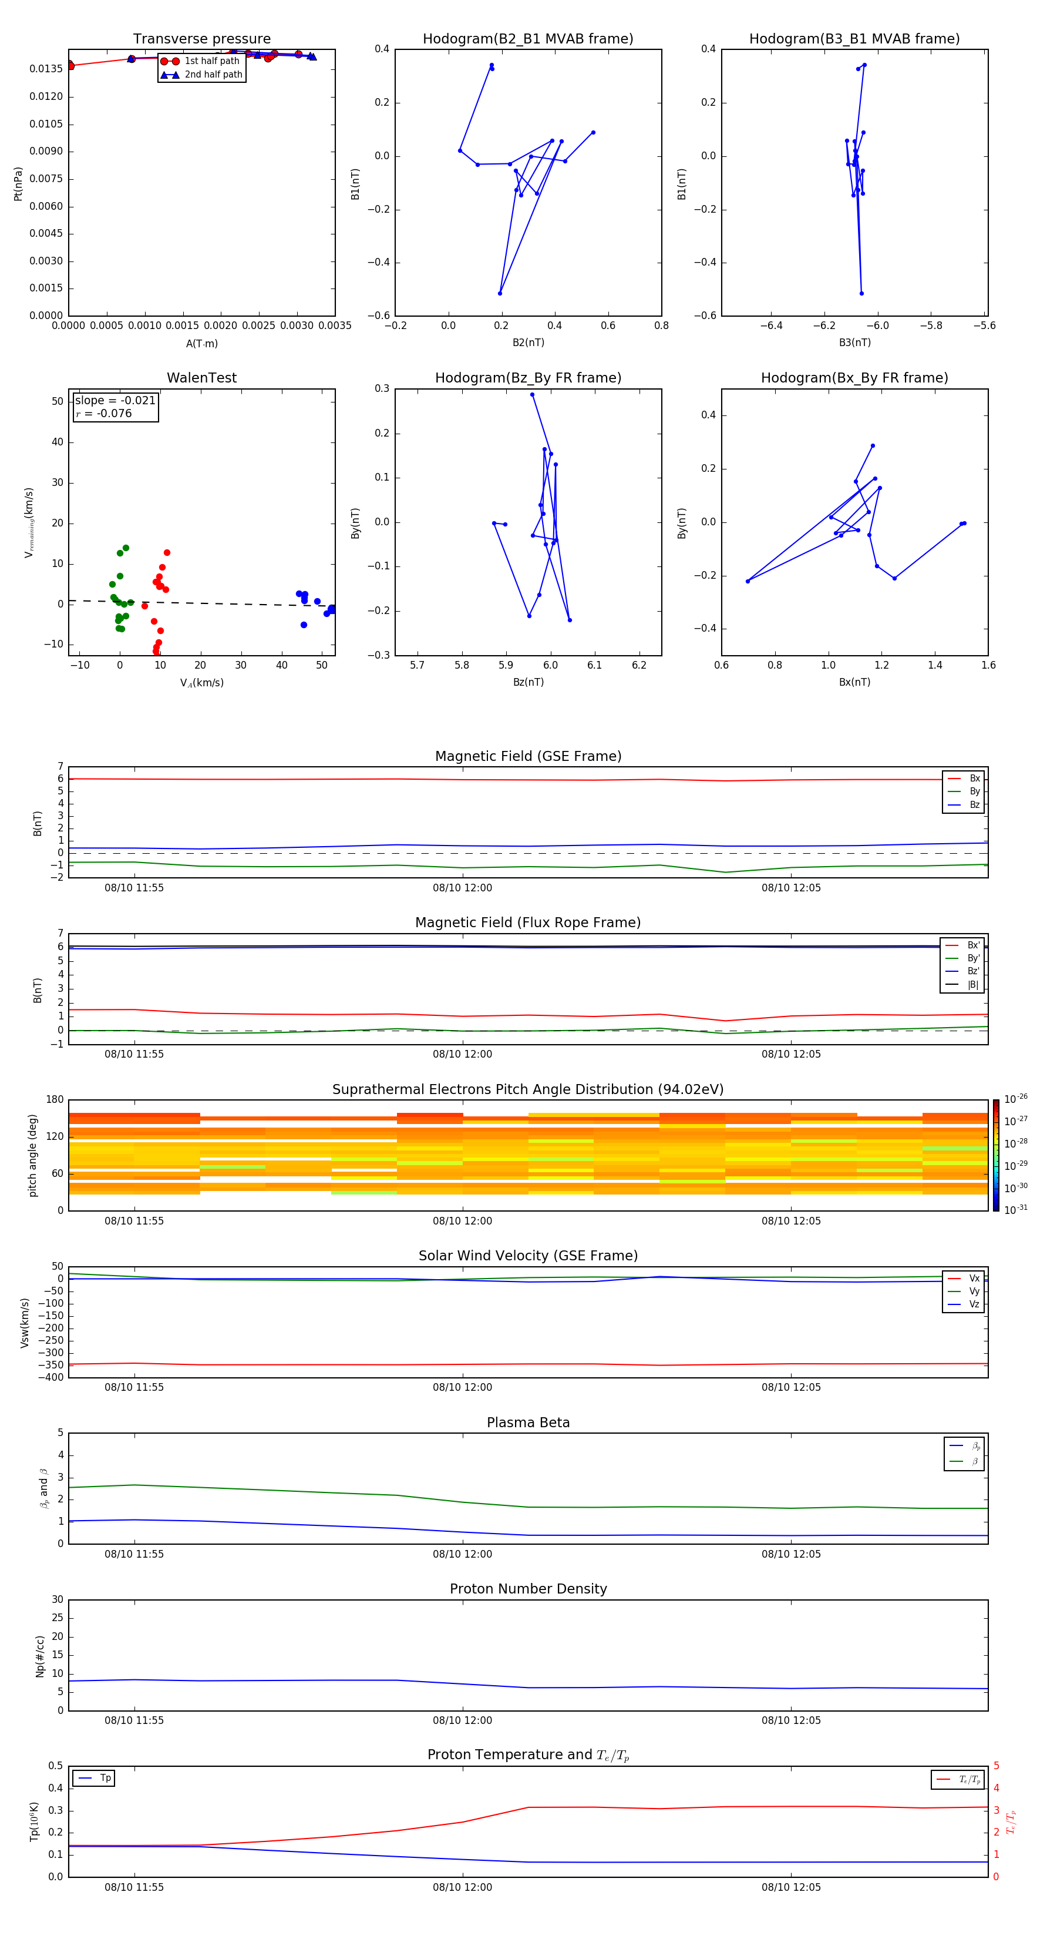Click the 'Magnetic Field (GSE Frame)' title
This screenshot has width=1057, height=1939.
click(528, 756)
